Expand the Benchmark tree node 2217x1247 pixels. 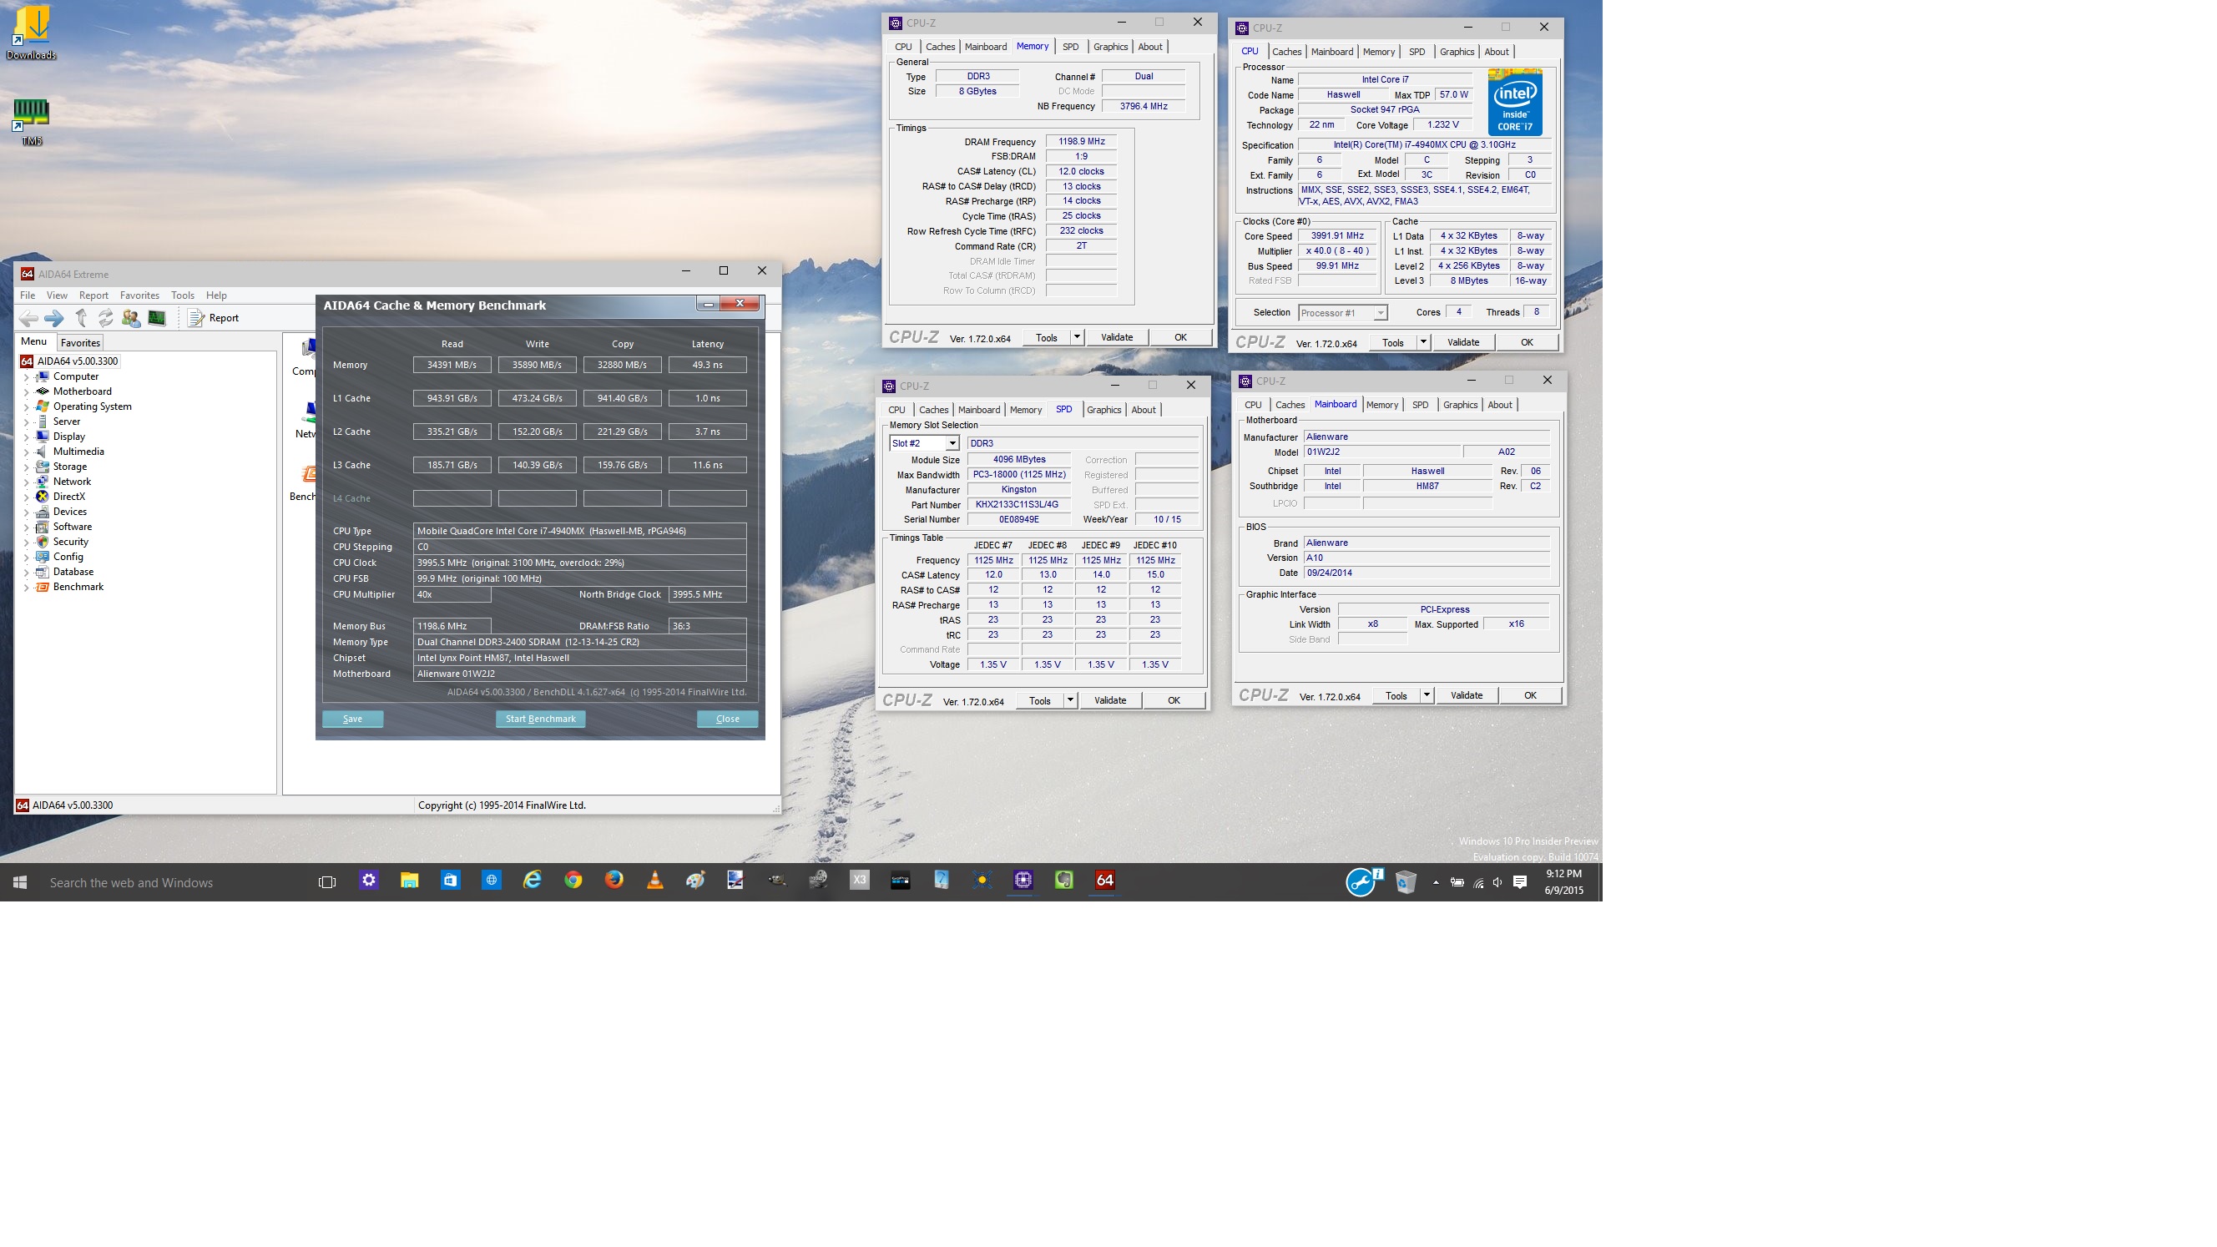point(26,588)
